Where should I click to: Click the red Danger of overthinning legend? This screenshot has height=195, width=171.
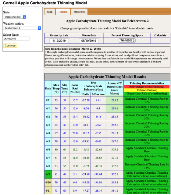pos(147,87)
